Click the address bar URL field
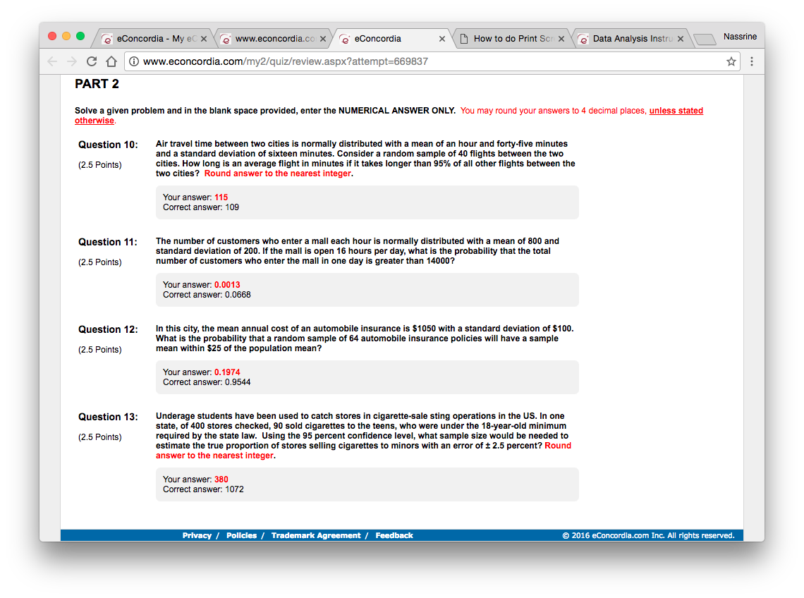The height and width of the screenshot is (598, 804). [423, 61]
